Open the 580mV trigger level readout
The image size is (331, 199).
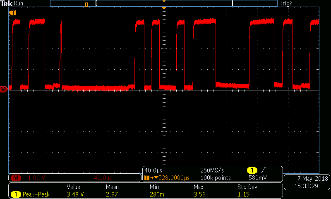tap(257, 178)
